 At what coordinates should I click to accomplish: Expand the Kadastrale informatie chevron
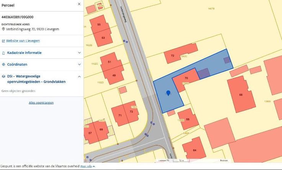tap(79, 53)
